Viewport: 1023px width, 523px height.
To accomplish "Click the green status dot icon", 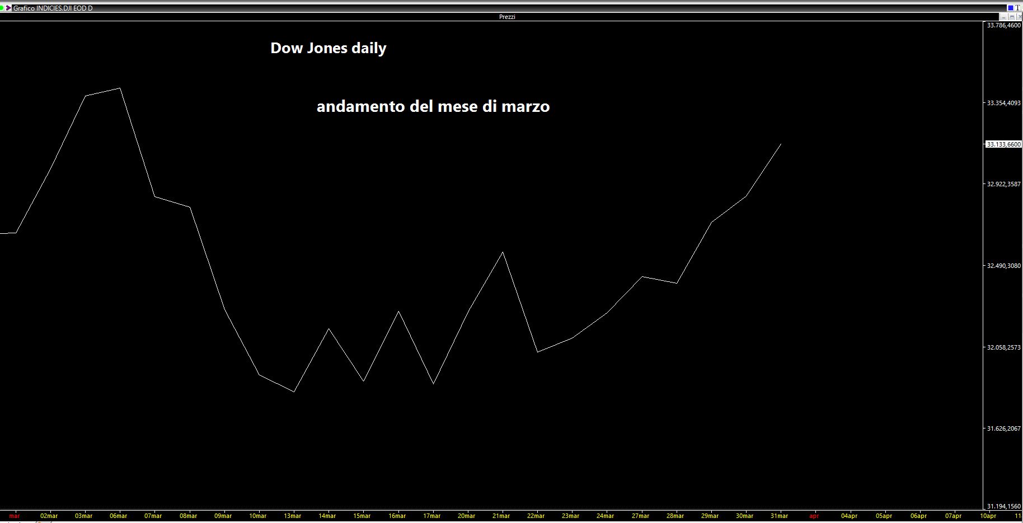I will (2, 8).
